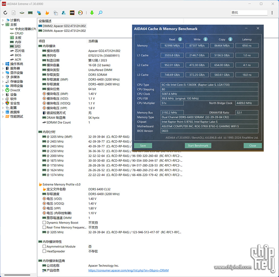The height and width of the screenshot is (277, 279).
Task: Click the green memory module toolbar icon
Action: [30, 13]
